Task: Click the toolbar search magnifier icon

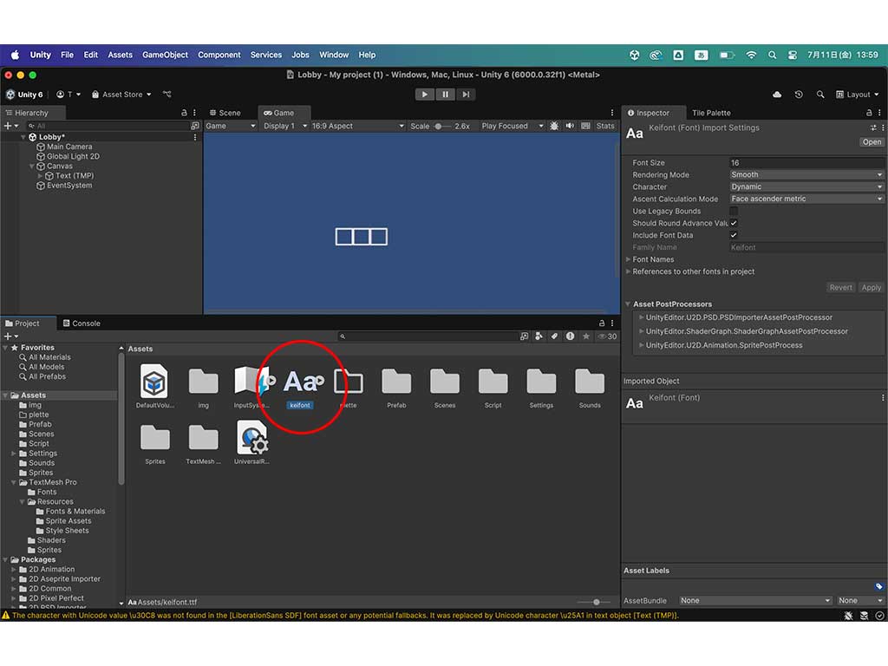Action: coord(819,95)
